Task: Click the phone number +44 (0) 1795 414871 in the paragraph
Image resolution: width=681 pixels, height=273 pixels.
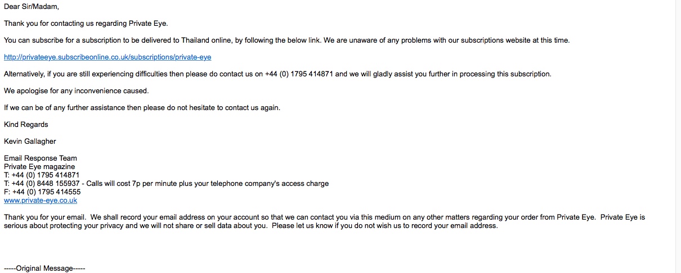Action: click(299, 74)
